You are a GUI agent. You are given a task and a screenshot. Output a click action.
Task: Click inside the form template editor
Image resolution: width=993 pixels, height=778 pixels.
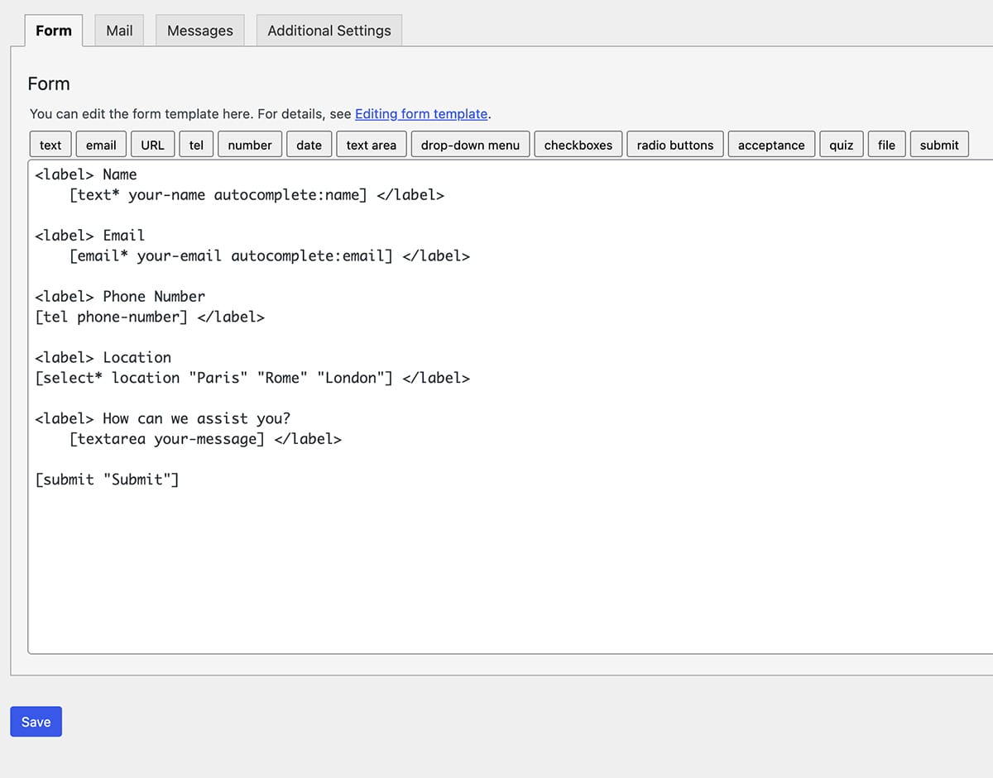[x=496, y=562]
